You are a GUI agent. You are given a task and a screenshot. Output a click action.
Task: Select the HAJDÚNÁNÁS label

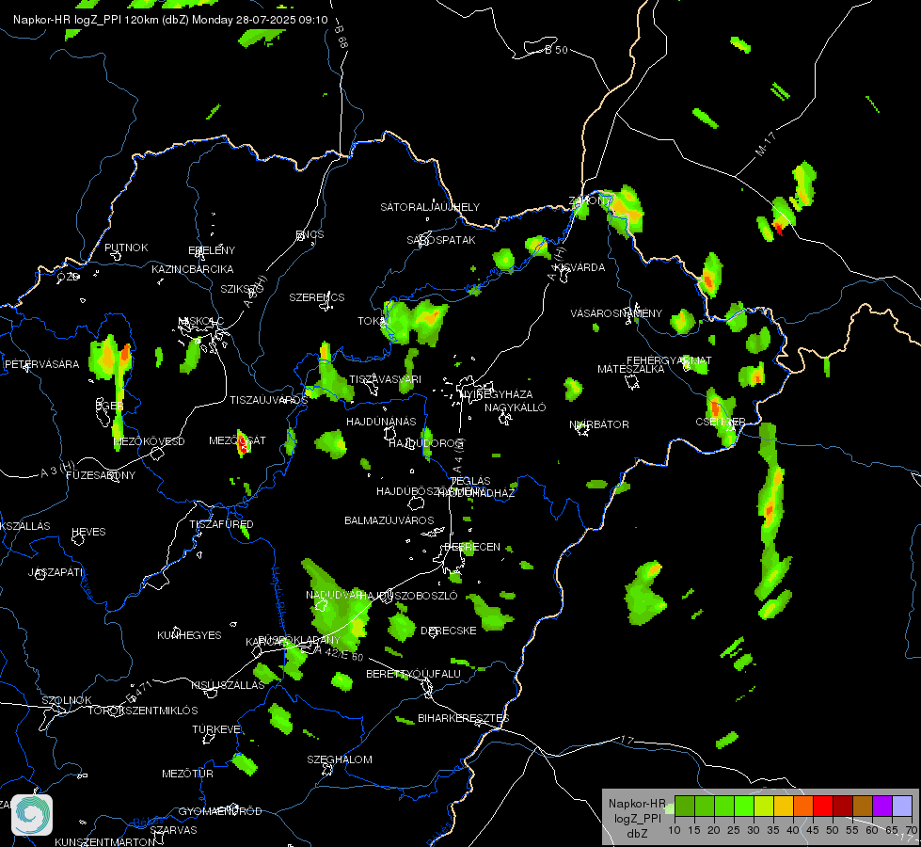381,422
